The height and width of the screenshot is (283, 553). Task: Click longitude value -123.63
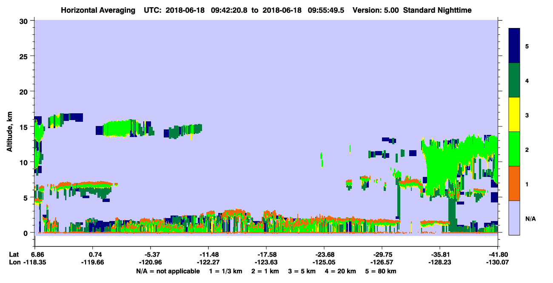[x=266, y=262]
